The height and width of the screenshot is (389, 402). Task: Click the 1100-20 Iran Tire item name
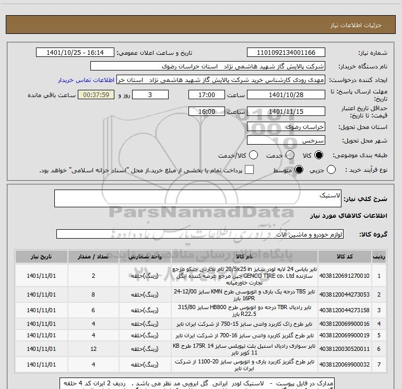pos(244,365)
